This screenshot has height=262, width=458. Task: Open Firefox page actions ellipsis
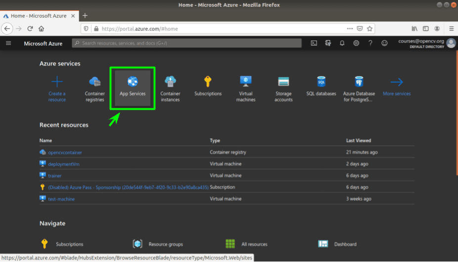pyautogui.click(x=350, y=29)
